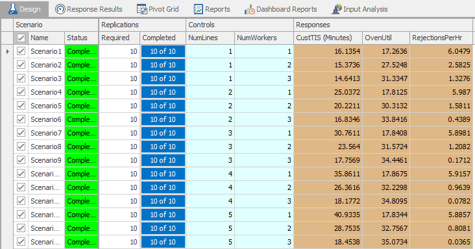Click CustTIS value 40.9335
475x249 pixels.
(x=328, y=215)
